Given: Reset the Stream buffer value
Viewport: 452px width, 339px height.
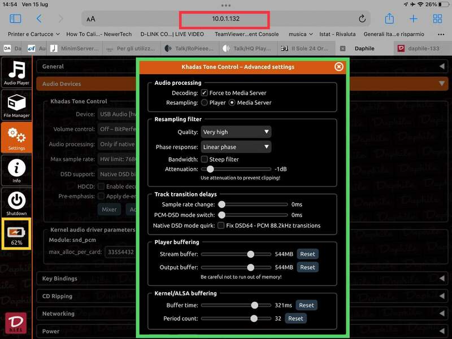Looking at the screenshot, I should [x=307, y=254].
